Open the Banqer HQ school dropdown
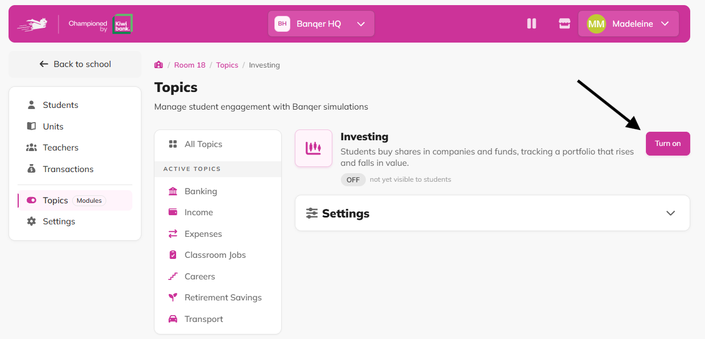This screenshot has height=339, width=705. [321, 24]
